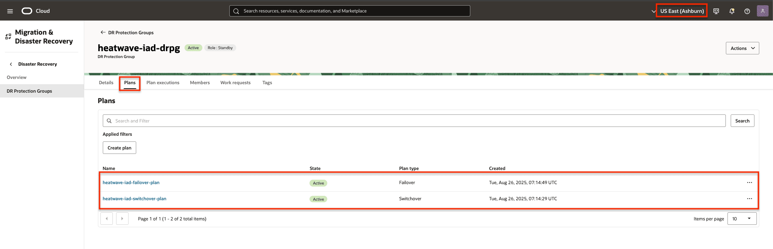This screenshot has width=773, height=249.
Task: Open actions menu for heatwave-iad-switchover-plan
Action: (749, 199)
